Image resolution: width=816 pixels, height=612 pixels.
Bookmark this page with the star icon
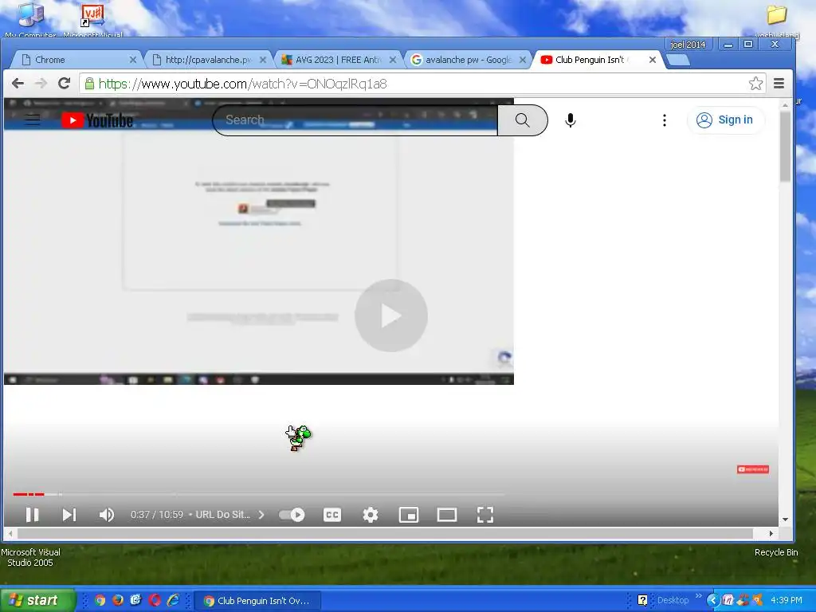(755, 83)
